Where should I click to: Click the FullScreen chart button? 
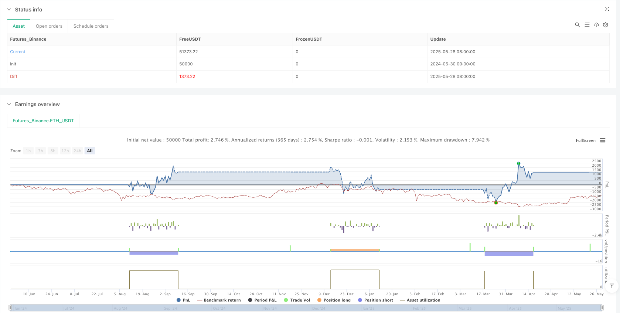(x=586, y=140)
